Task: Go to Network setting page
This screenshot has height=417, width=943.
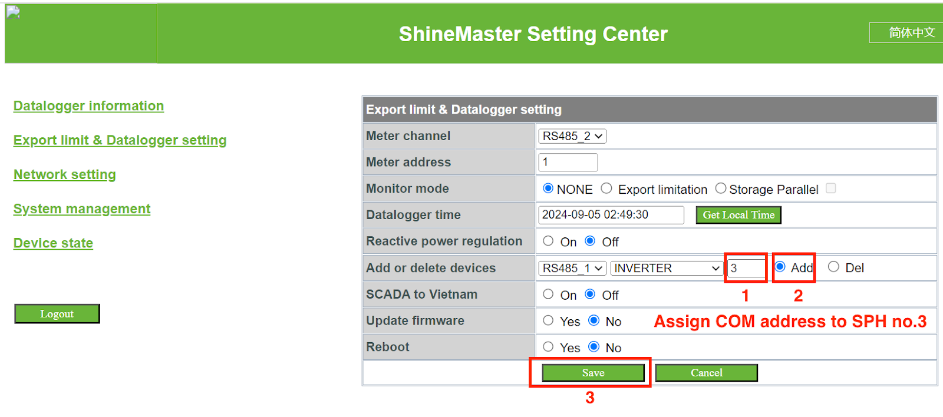Action: tap(65, 175)
